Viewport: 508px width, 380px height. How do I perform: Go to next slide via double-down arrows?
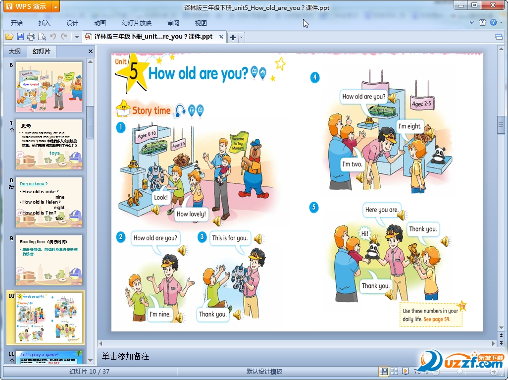pyautogui.click(x=501, y=342)
